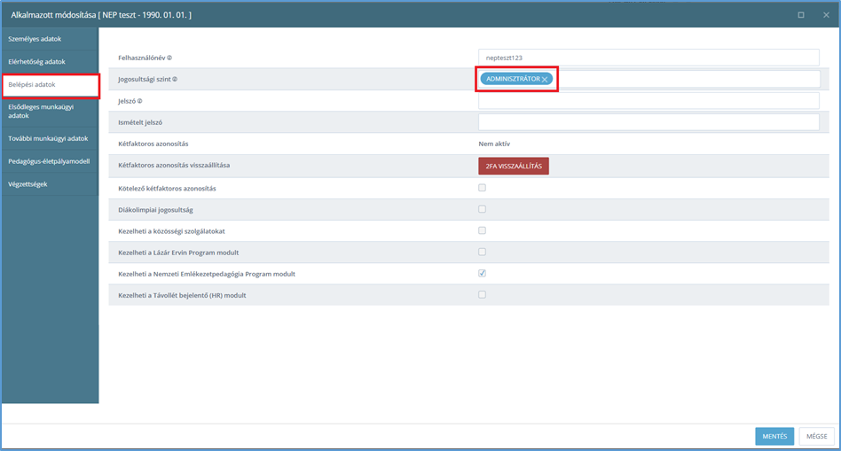The height and width of the screenshot is (451, 841).
Task: Click the info icon next to Felhasználónév
Action: pos(169,58)
